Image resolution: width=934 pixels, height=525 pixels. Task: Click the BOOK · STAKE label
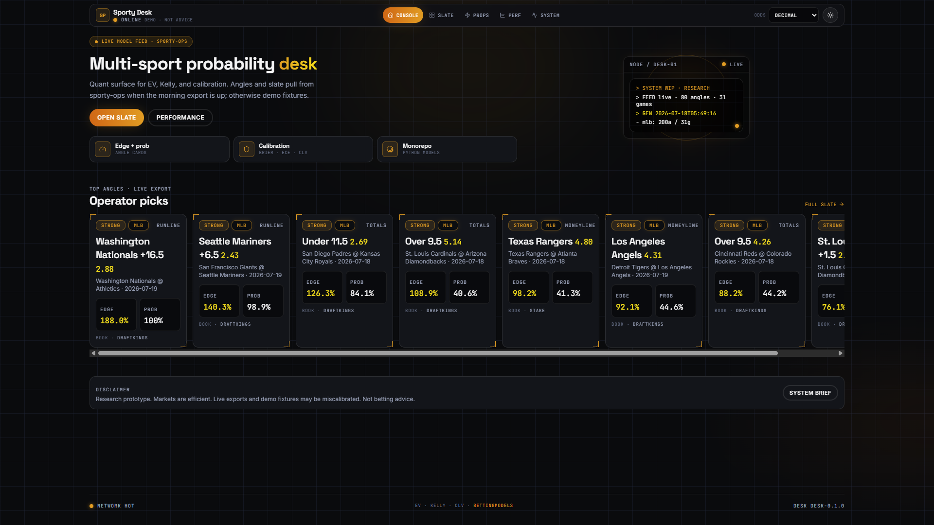[x=526, y=311]
